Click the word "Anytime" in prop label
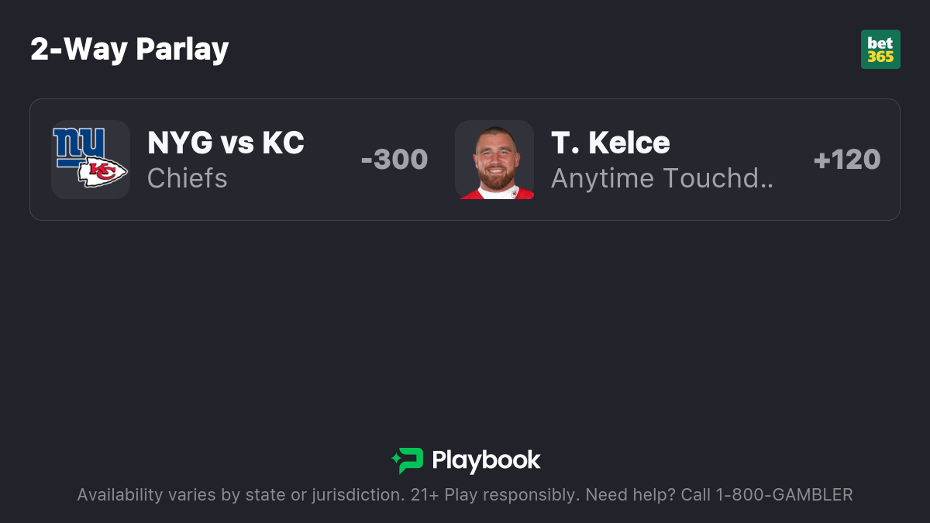 point(601,178)
